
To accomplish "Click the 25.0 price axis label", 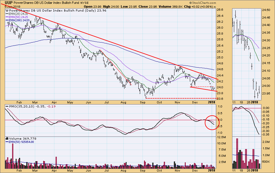I will coord(220,58).
